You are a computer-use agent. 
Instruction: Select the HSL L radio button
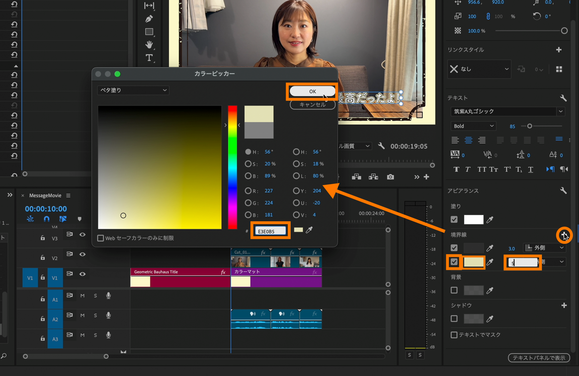click(296, 176)
